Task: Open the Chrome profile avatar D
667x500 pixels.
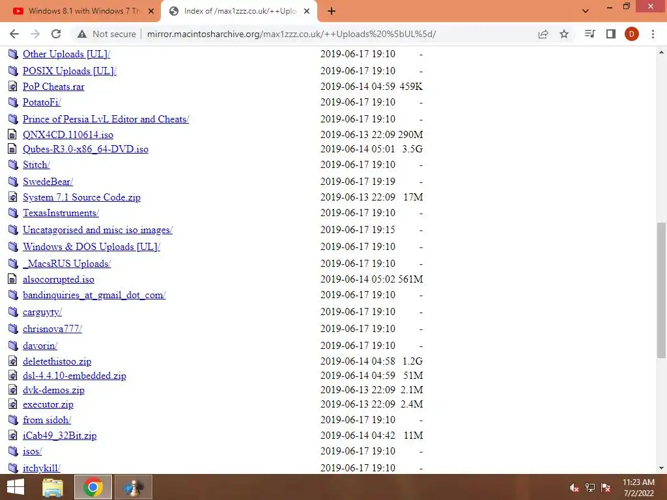Action: coord(632,34)
